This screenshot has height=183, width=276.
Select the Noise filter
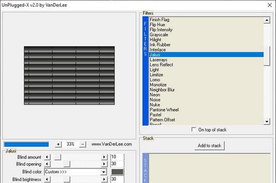(x=206, y=100)
